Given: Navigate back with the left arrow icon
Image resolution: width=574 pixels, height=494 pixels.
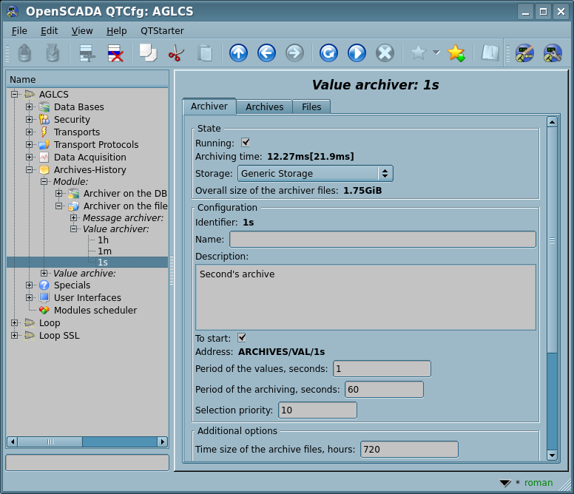Looking at the screenshot, I should [266, 53].
